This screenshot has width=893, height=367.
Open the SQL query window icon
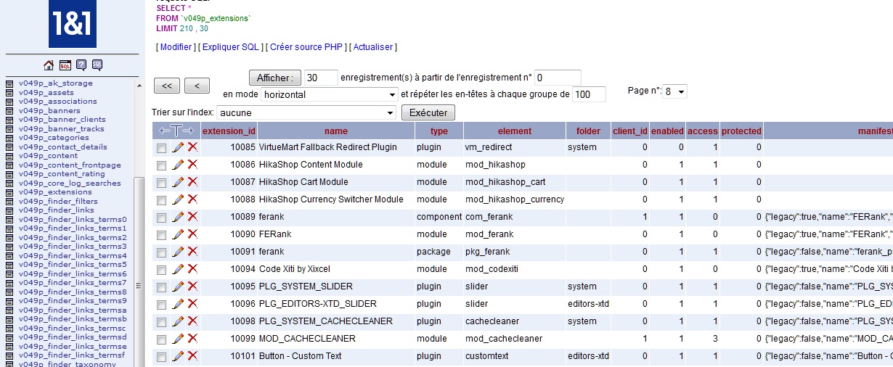[65, 65]
